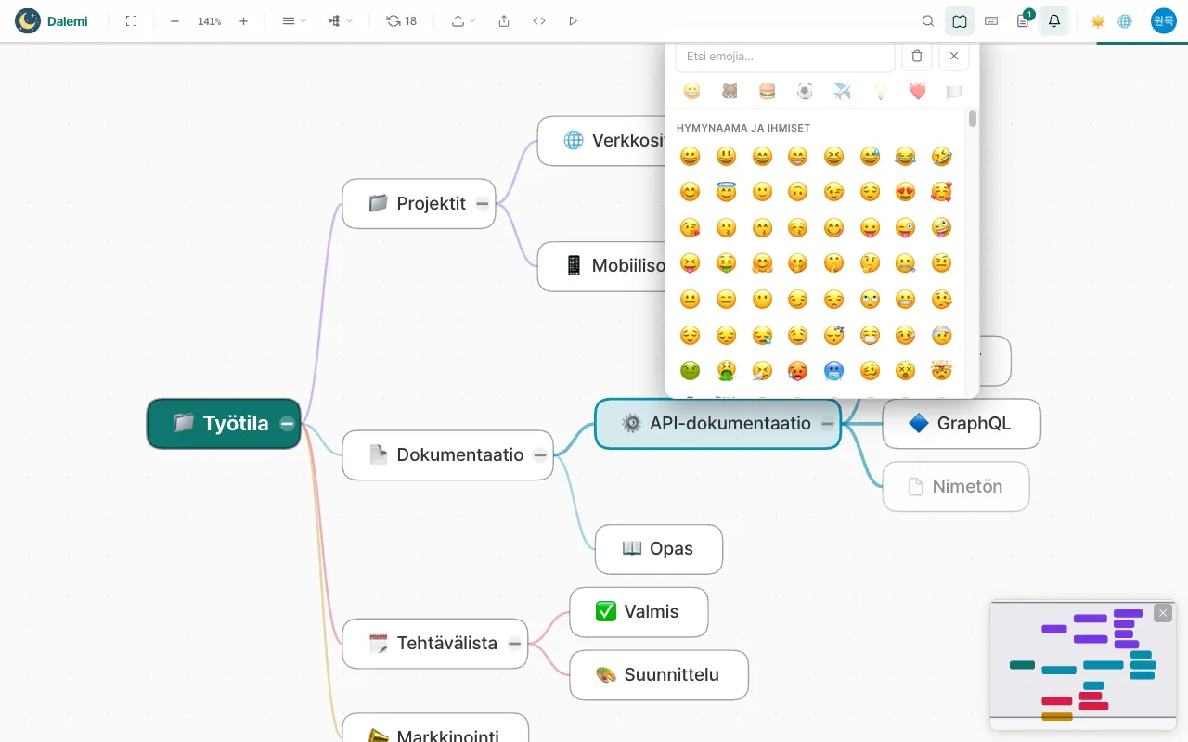1188x742 pixels.
Task: Select the Opas node
Action: (659, 549)
